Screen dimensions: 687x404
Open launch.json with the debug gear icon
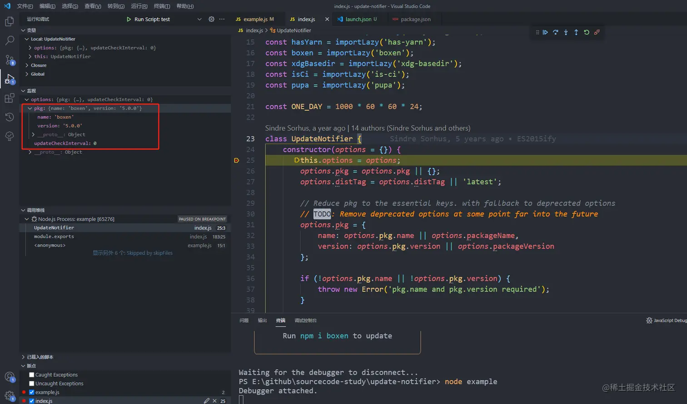(211, 19)
